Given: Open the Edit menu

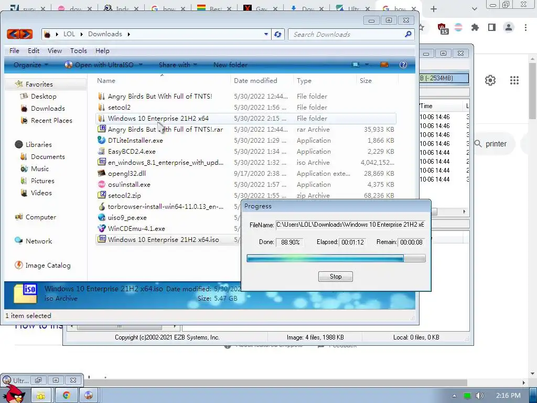Looking at the screenshot, I should (x=34, y=51).
